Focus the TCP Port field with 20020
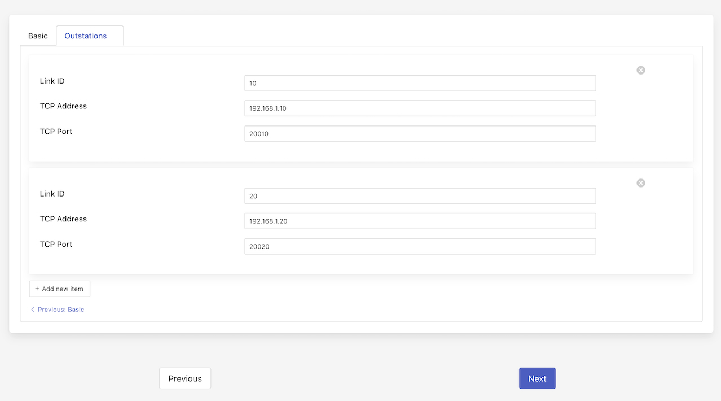The width and height of the screenshot is (721, 401). 420,246
